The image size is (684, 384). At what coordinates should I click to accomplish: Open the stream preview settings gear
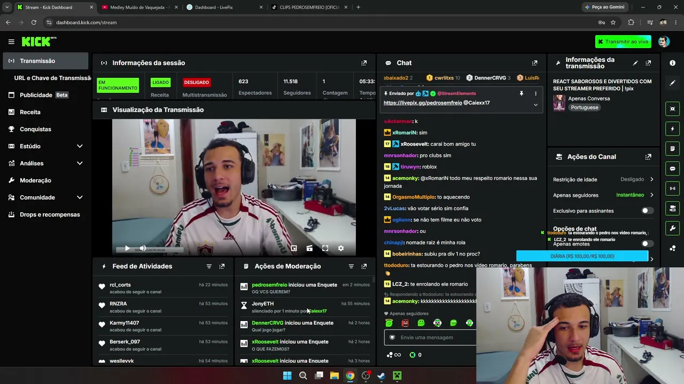coord(341,248)
